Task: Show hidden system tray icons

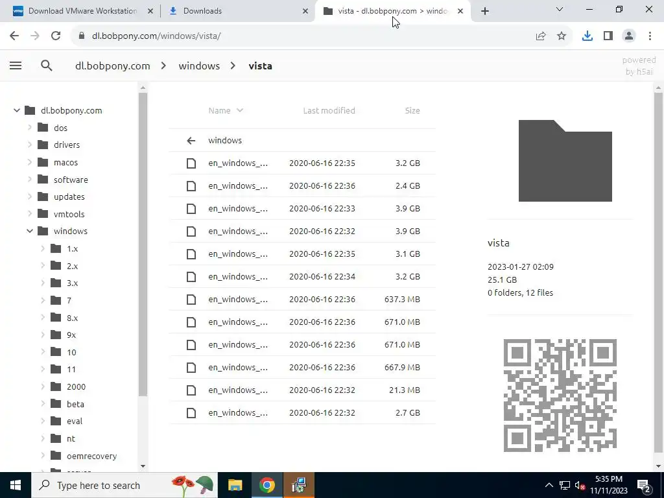Action: click(549, 485)
